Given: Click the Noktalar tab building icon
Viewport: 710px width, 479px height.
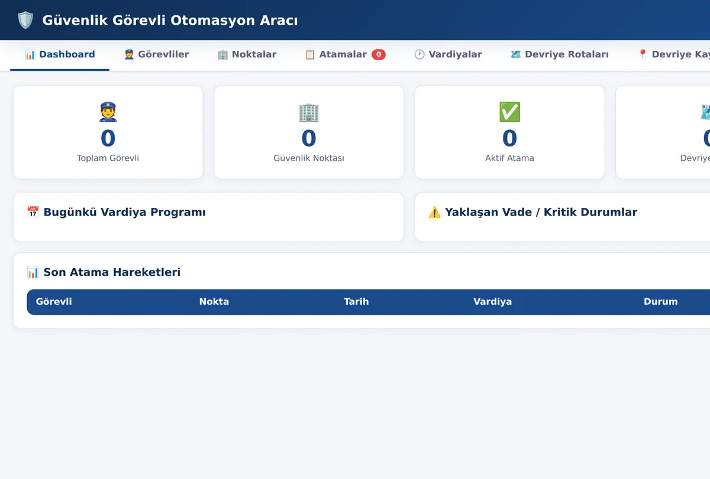Looking at the screenshot, I should pyautogui.click(x=222, y=54).
